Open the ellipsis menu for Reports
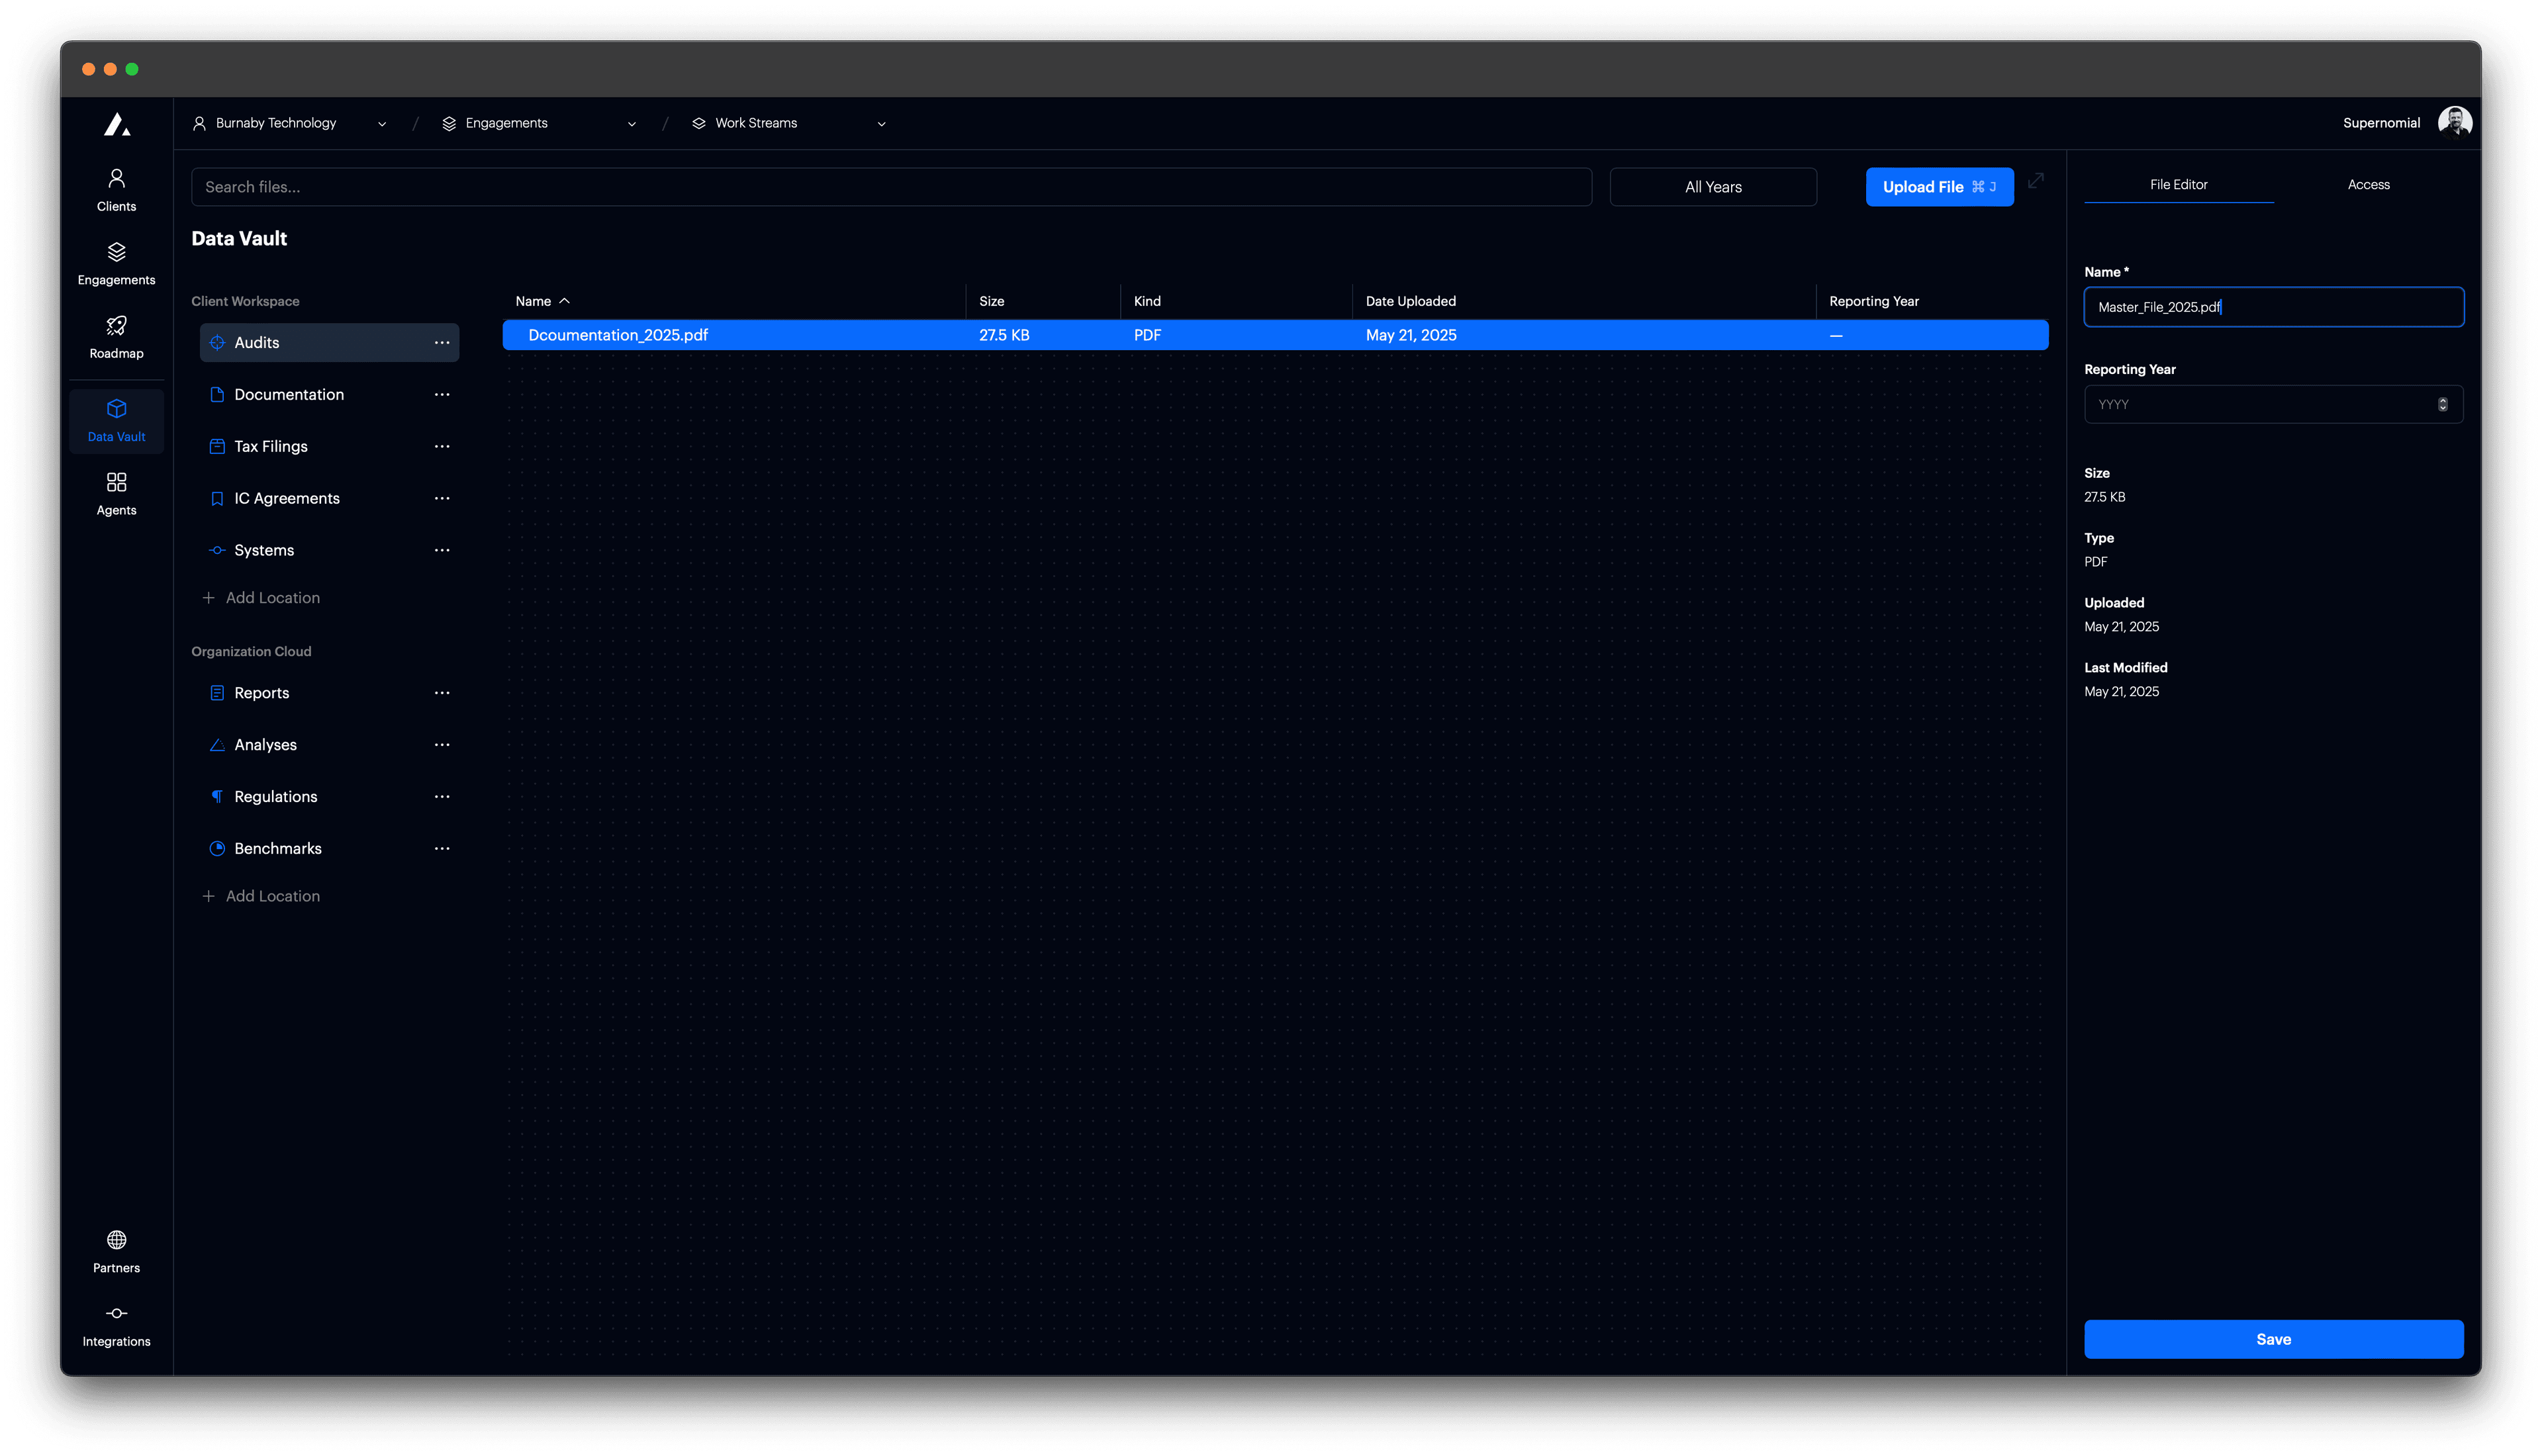2542x1456 pixels. pyautogui.click(x=442, y=692)
